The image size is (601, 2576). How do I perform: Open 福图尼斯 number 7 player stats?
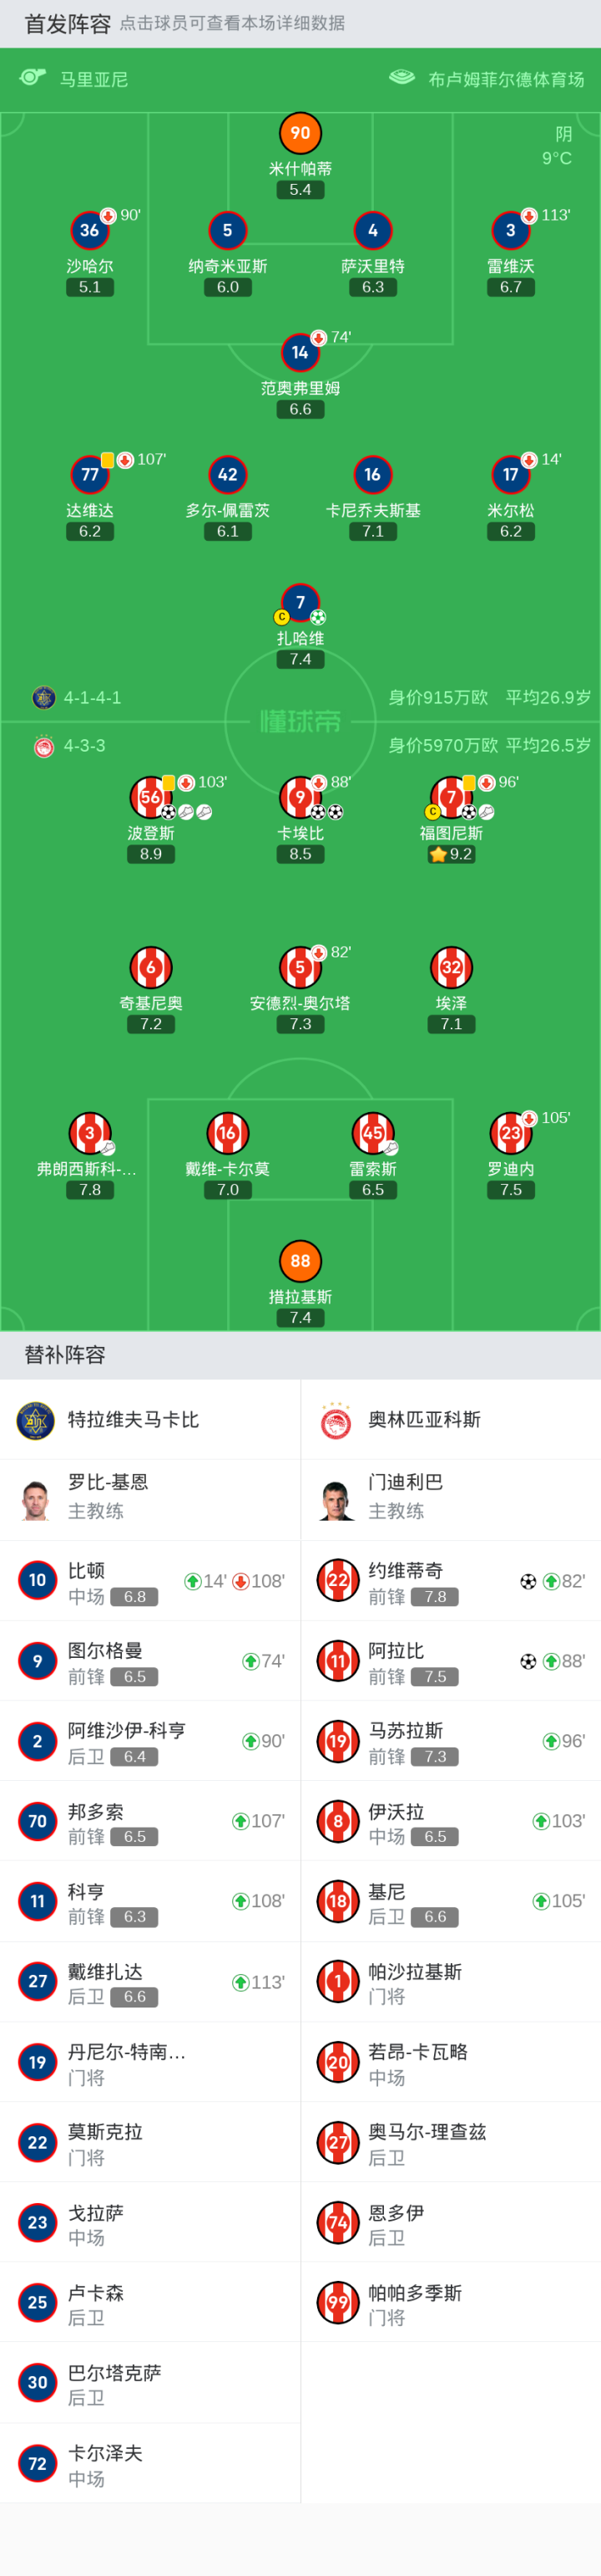[x=452, y=796]
